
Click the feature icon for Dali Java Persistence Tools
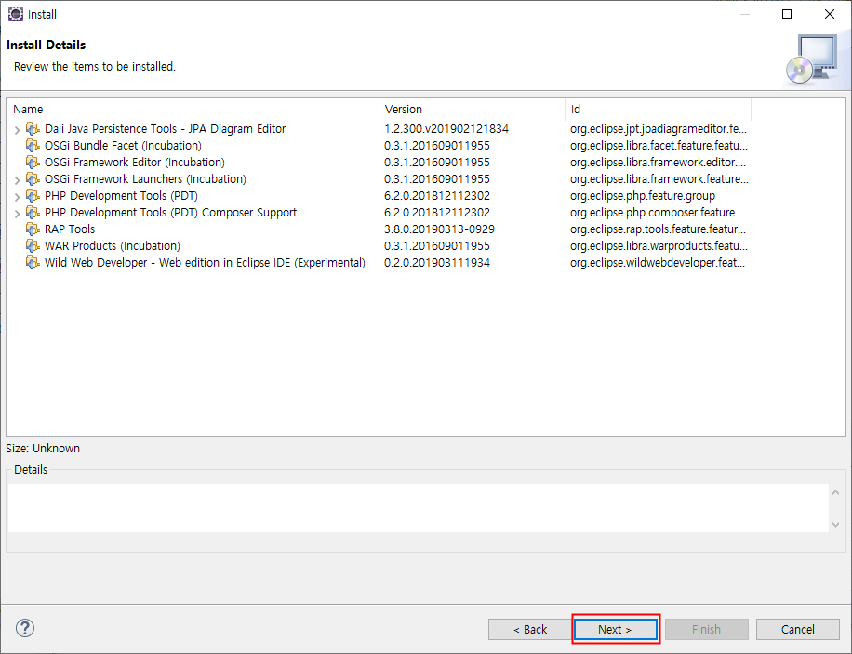point(33,128)
